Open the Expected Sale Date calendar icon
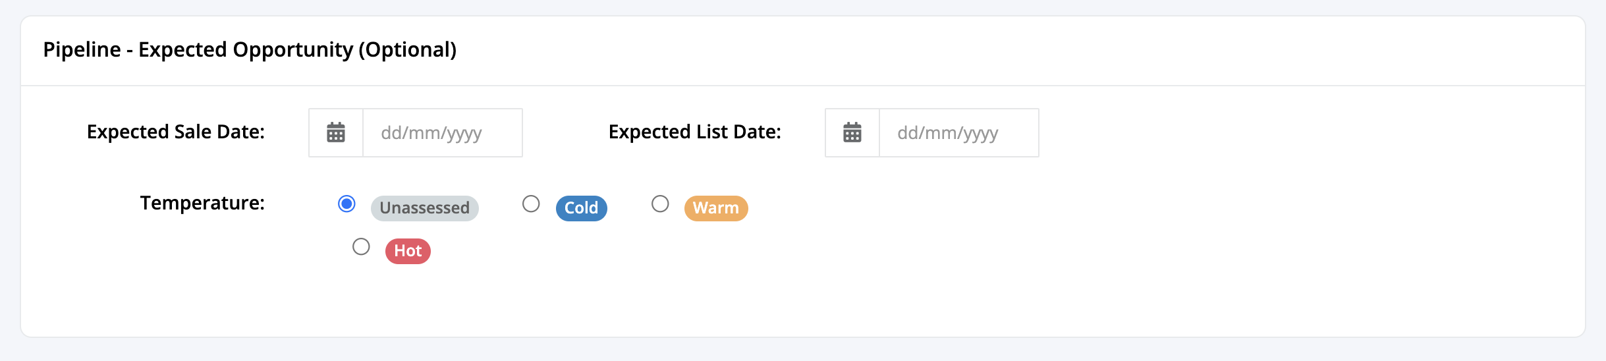This screenshot has height=361, width=1606. (336, 132)
